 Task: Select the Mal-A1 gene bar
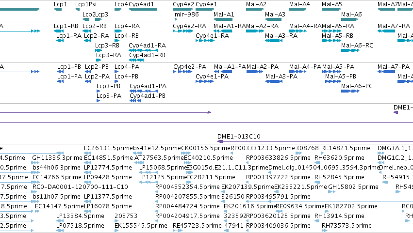point(223,19)
